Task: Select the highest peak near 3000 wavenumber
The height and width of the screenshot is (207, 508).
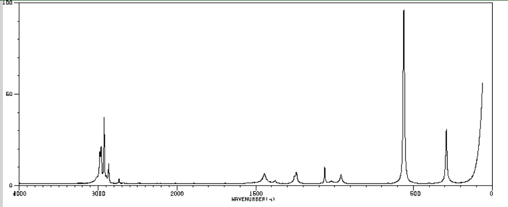Action: pos(104,119)
